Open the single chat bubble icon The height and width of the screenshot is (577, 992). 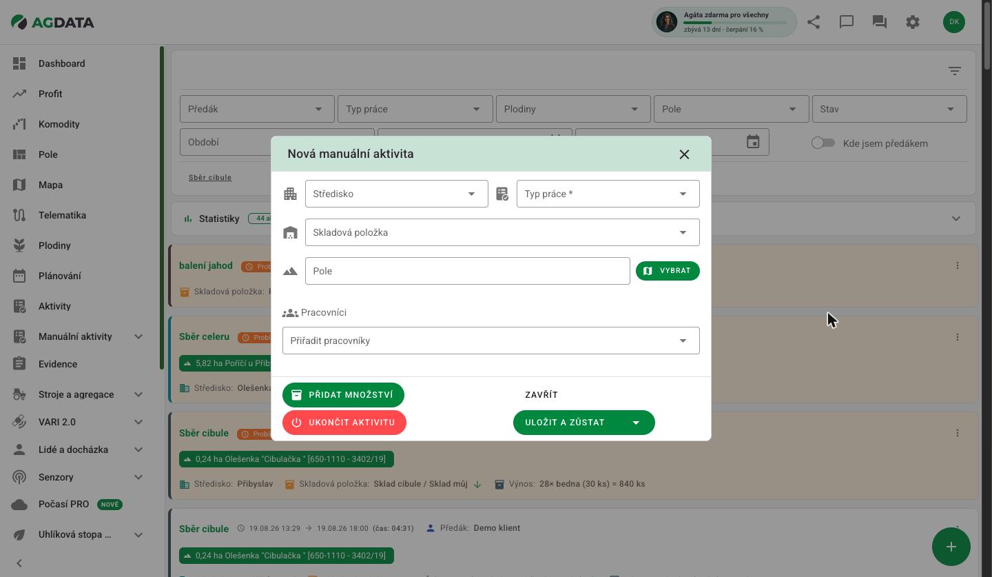[x=847, y=22]
